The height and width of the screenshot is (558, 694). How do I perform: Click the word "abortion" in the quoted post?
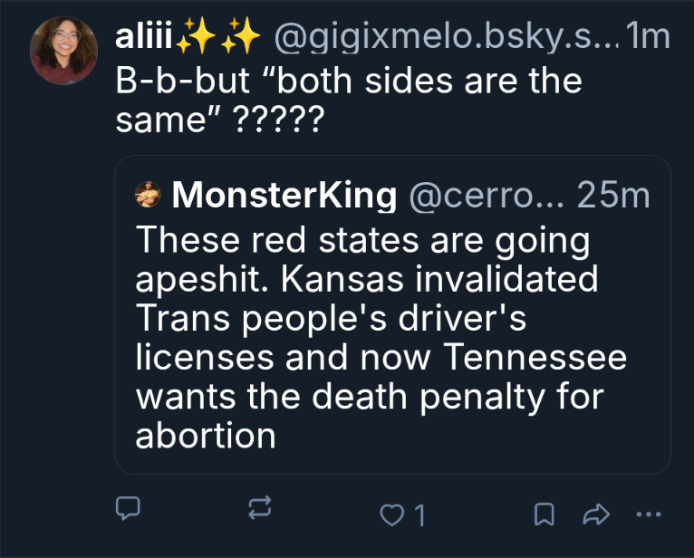tap(205, 436)
